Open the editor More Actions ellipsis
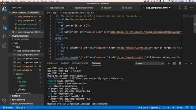 pyautogui.click(x=191, y=8)
